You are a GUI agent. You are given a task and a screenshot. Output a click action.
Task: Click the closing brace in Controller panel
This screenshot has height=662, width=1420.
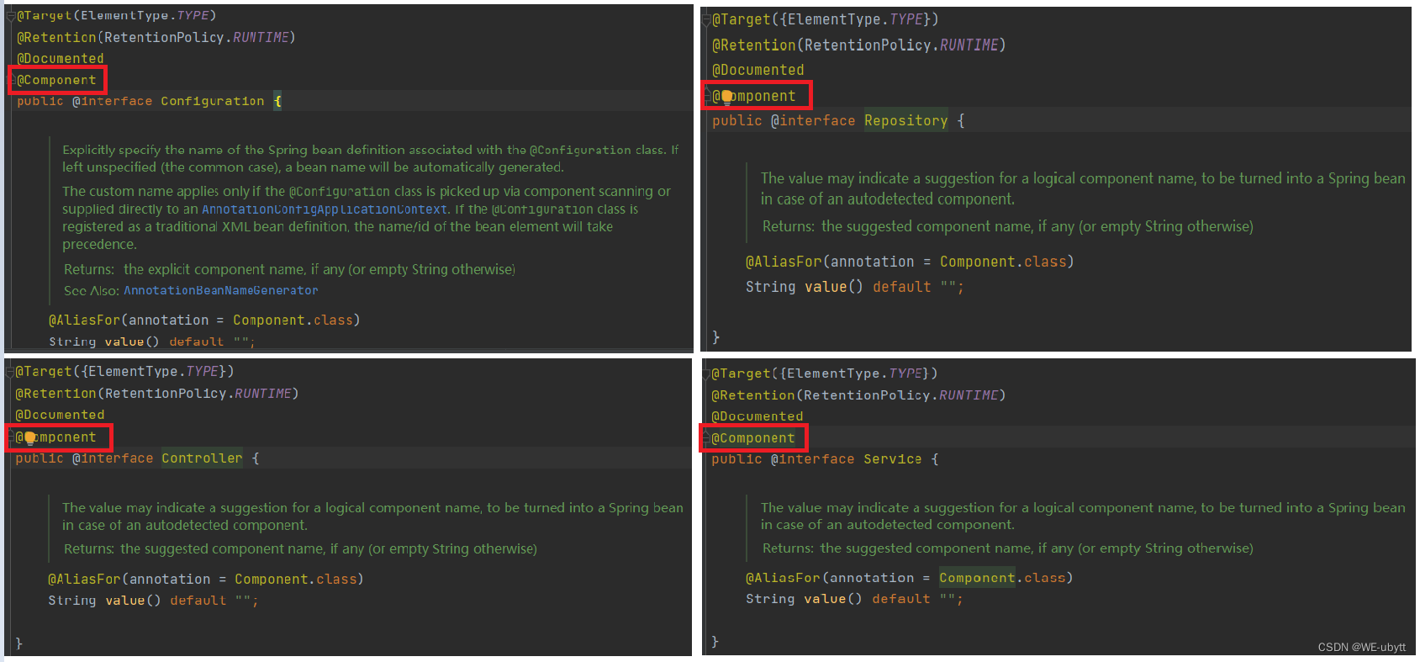pos(19,643)
